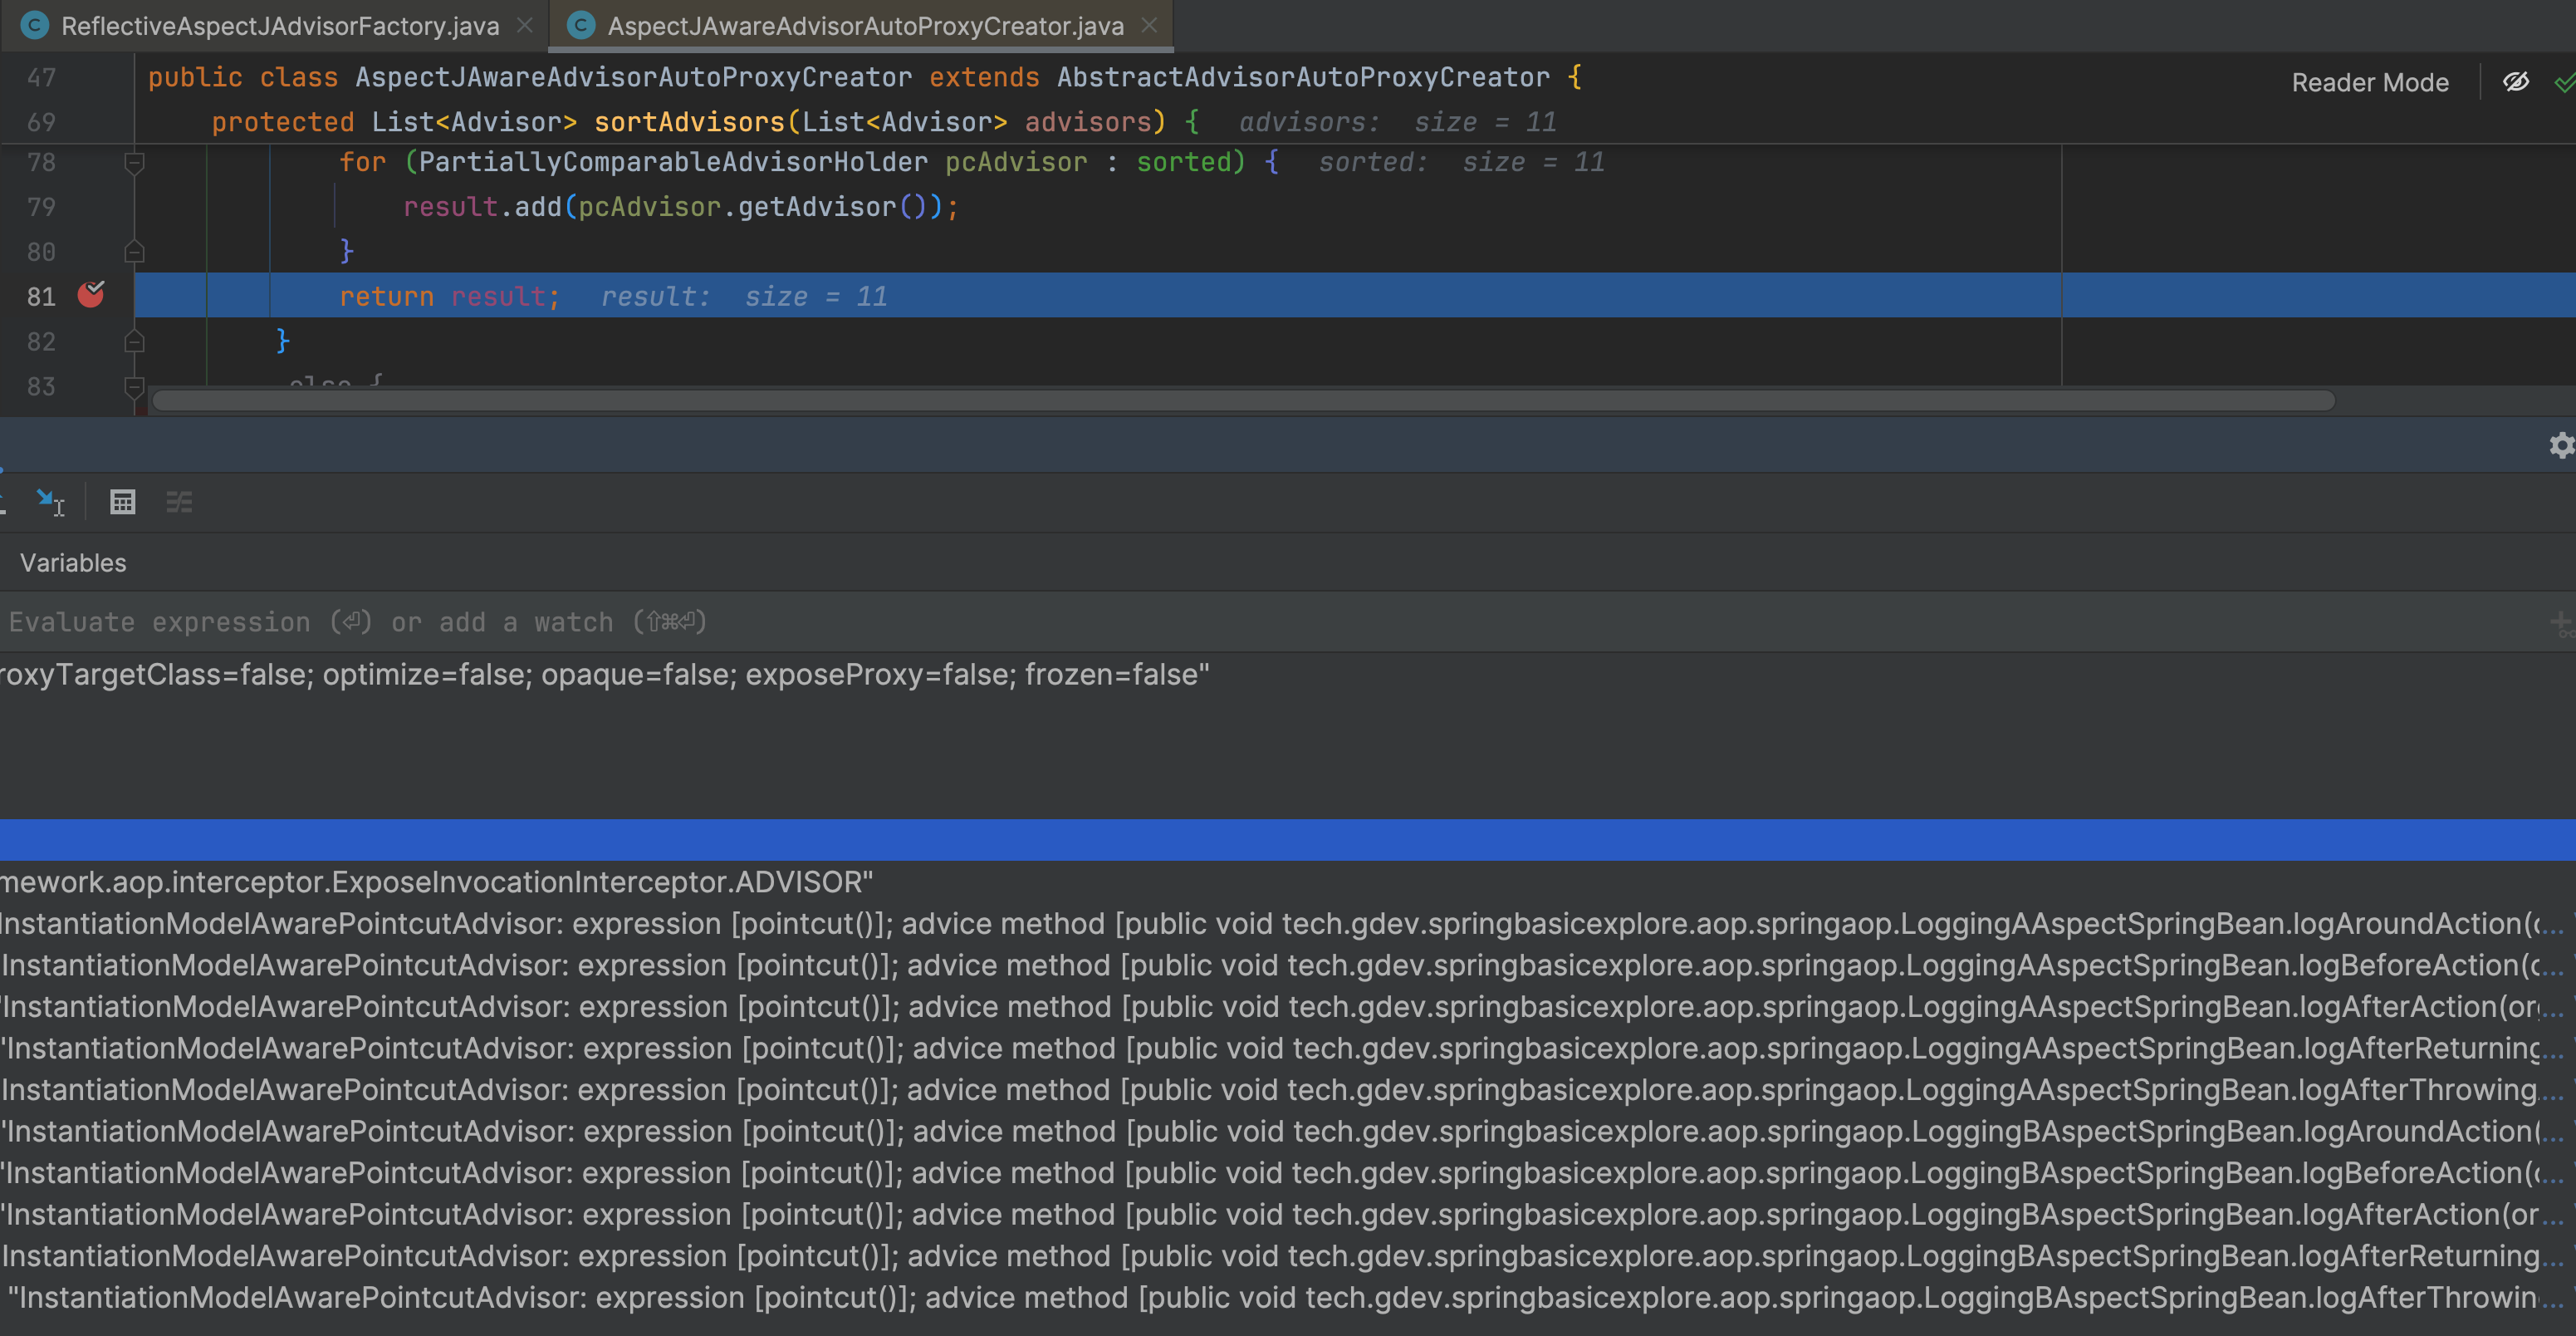The width and height of the screenshot is (2576, 1336).
Task: Select LoggingAAspectSpringBean.logAfterThrowing advisor row
Action: tap(1288, 1090)
